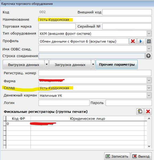This screenshot has height=160, width=154.
Task: Focus the Логин field
Action: point(64,103)
